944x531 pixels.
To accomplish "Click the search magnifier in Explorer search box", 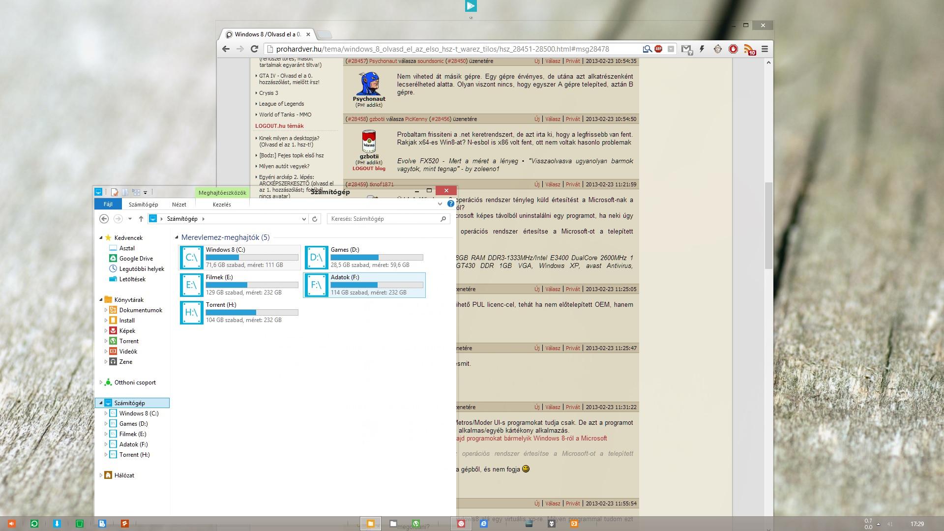I will coord(443,219).
